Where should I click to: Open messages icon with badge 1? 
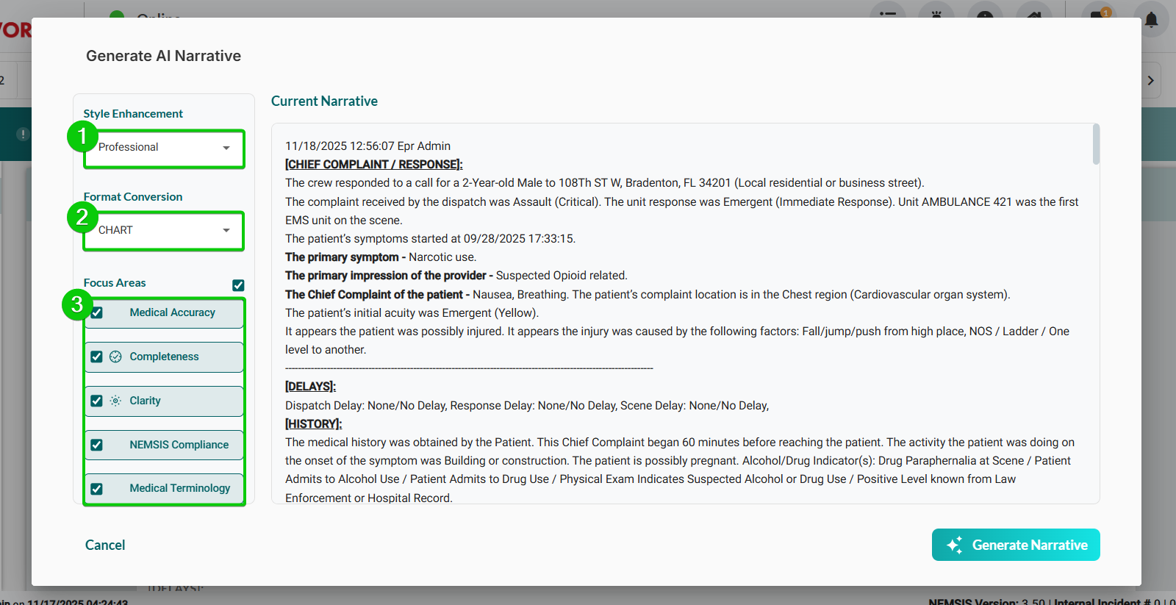[x=1099, y=15]
